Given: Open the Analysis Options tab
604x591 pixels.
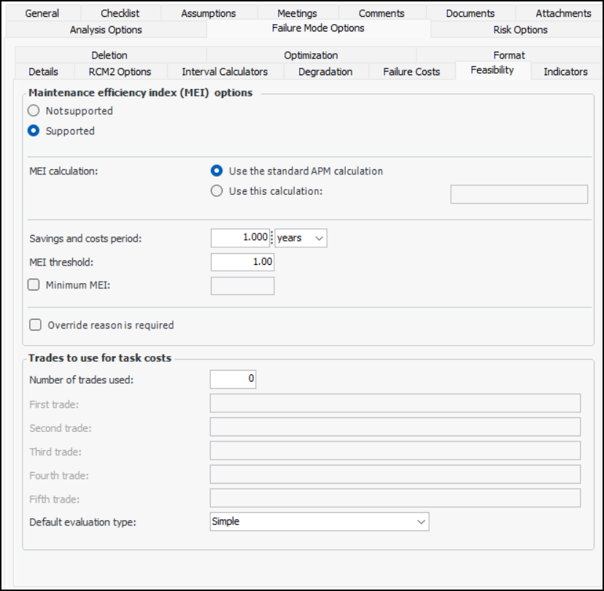Looking at the screenshot, I should [x=106, y=30].
